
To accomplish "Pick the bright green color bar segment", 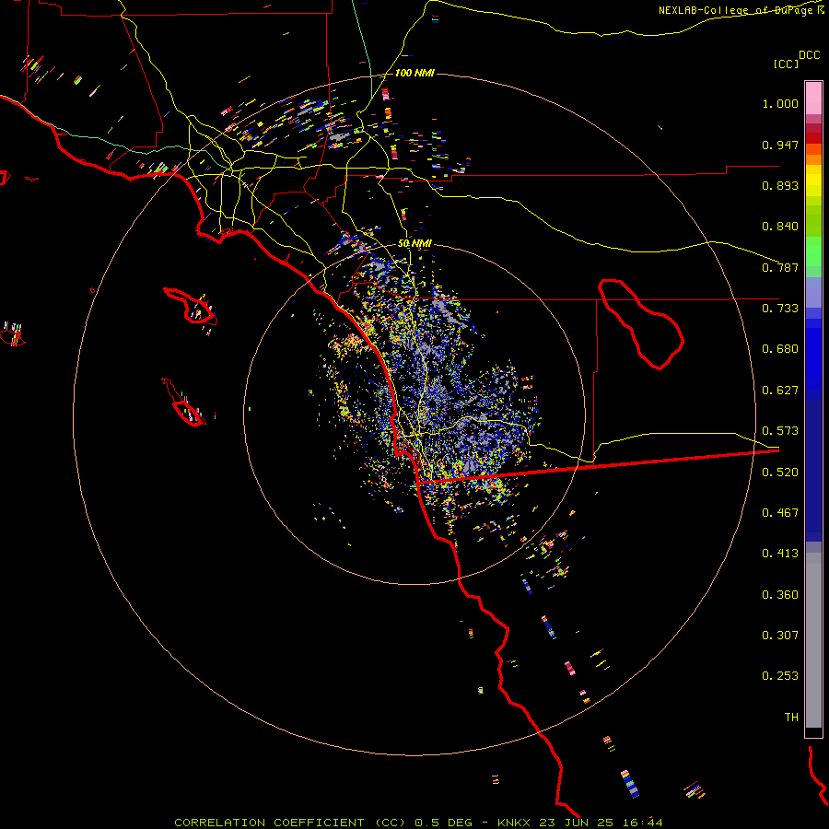I will click(x=813, y=251).
